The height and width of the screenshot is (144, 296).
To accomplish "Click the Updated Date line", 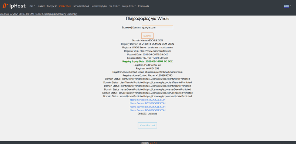I will (147, 55).
